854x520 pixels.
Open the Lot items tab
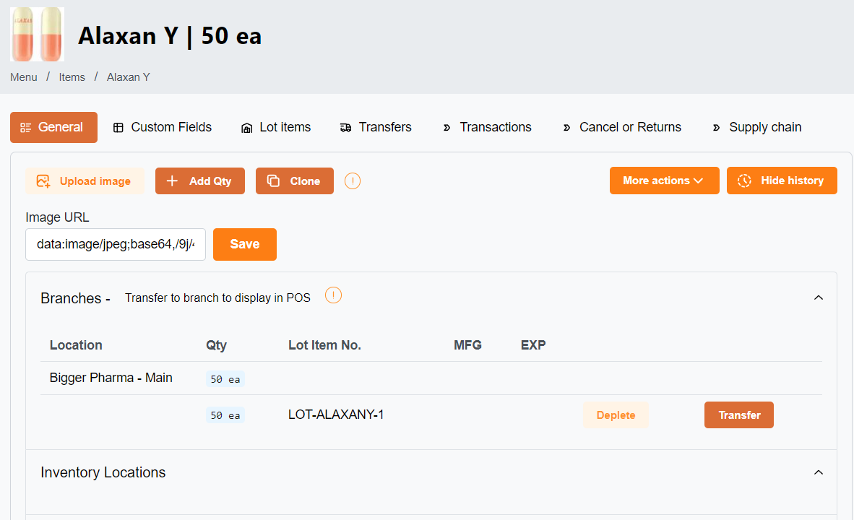[276, 127]
